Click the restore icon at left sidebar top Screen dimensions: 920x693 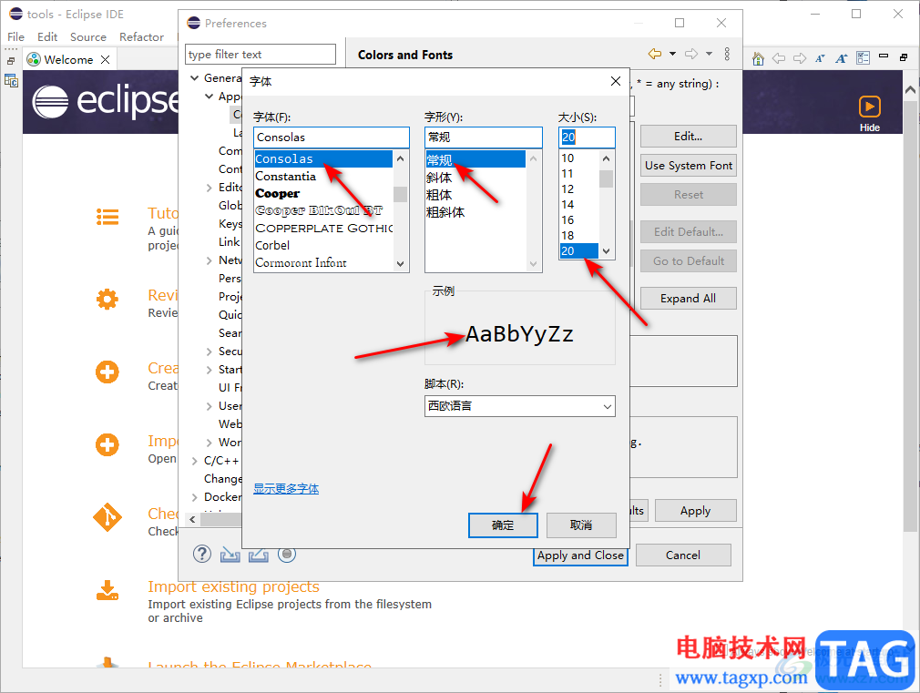point(11,60)
